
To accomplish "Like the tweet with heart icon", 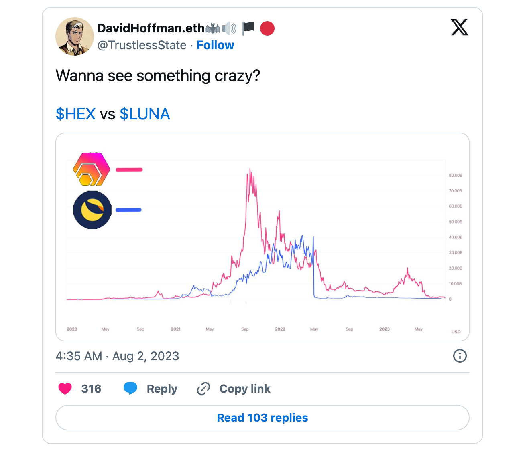I will click(x=65, y=389).
